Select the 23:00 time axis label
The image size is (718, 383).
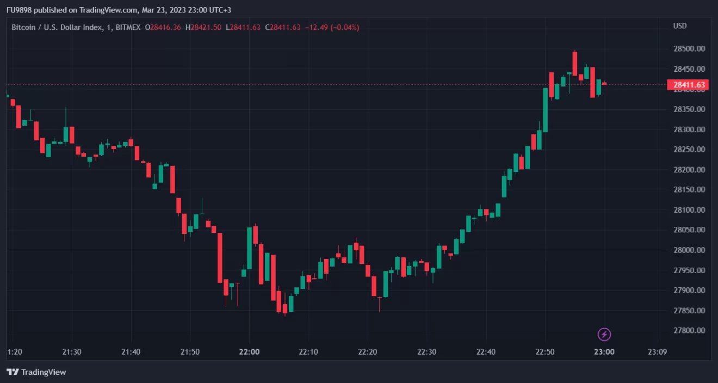(604, 352)
